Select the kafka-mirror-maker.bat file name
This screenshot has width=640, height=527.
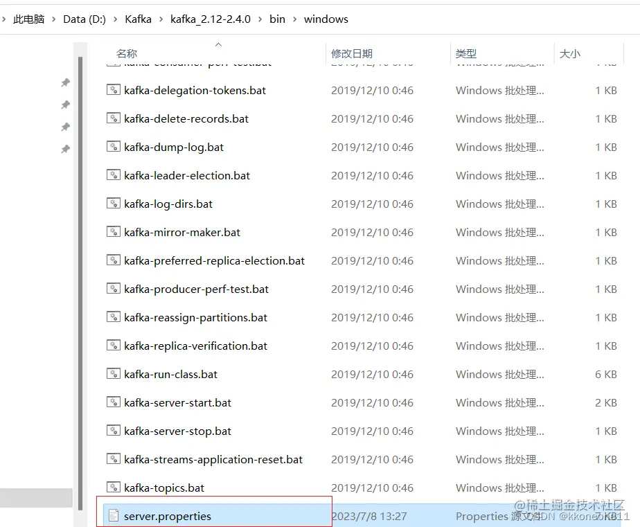point(182,232)
